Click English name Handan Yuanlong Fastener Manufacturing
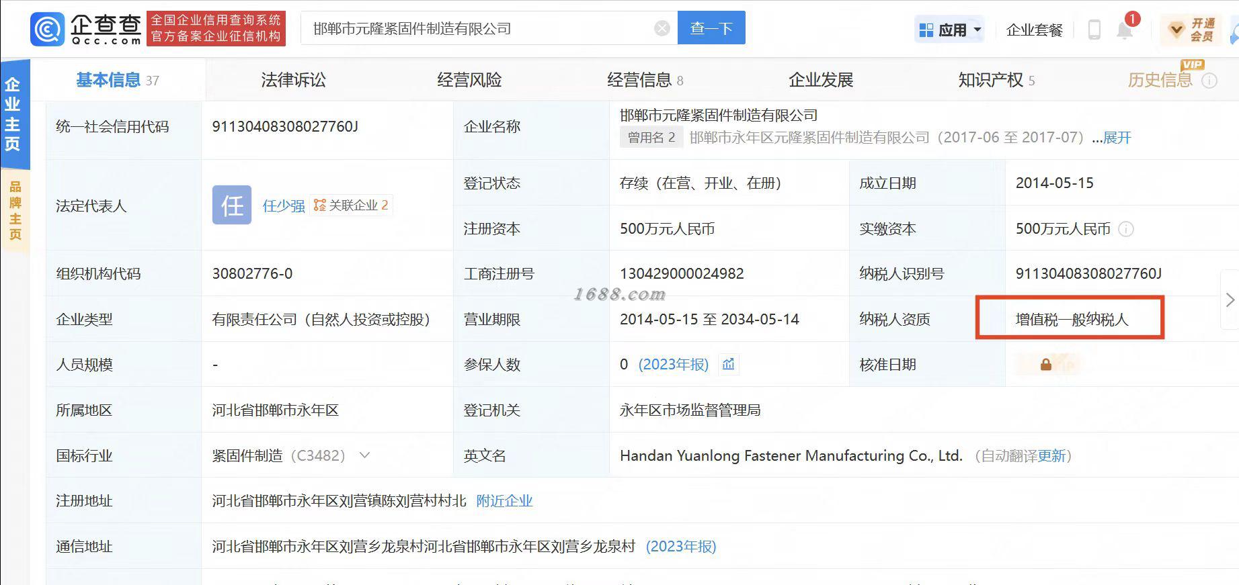The height and width of the screenshot is (585, 1239). [791, 456]
